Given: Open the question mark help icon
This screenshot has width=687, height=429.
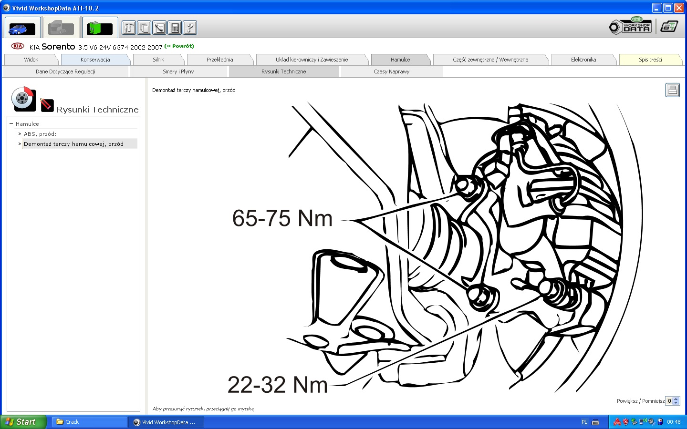Looking at the screenshot, I should [190, 28].
